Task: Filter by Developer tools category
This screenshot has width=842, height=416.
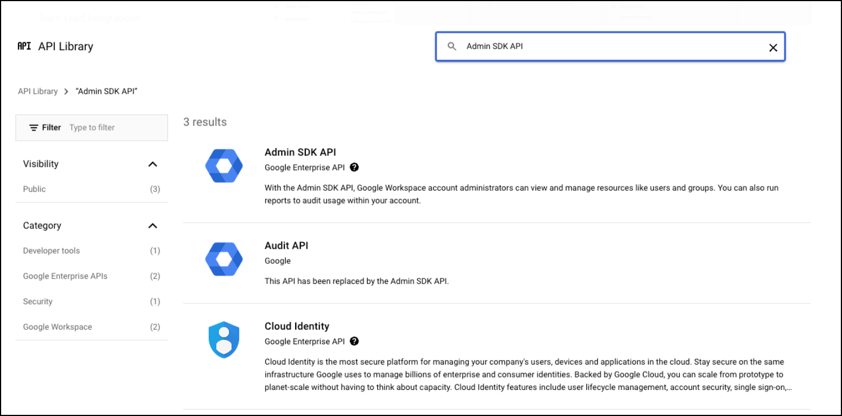Action: [x=51, y=251]
